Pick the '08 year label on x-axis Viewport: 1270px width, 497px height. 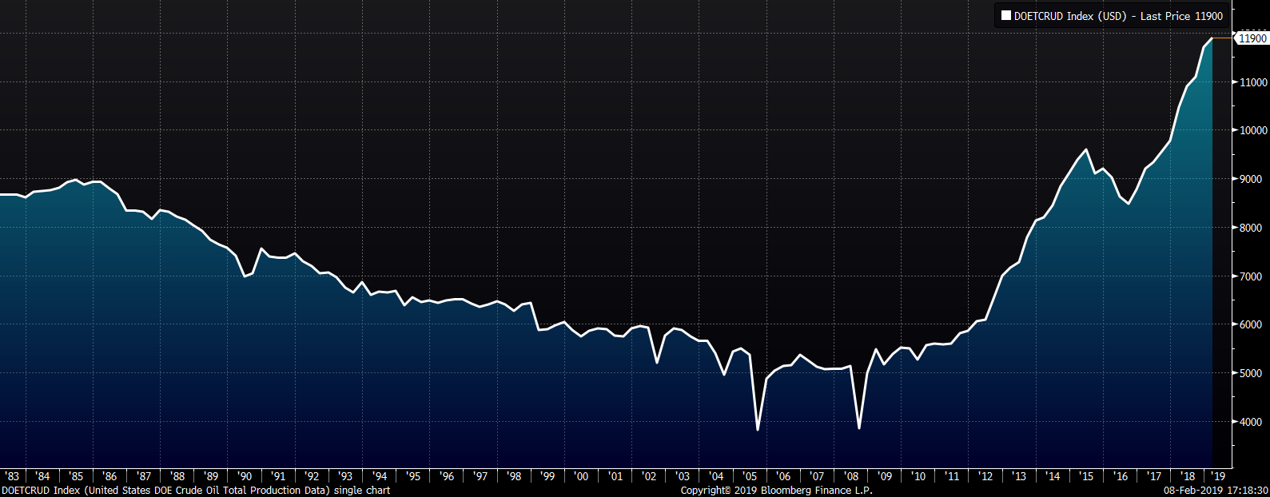tap(851, 476)
